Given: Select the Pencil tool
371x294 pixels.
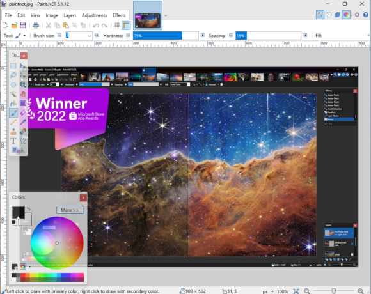Looking at the screenshot, I should click(13, 122).
